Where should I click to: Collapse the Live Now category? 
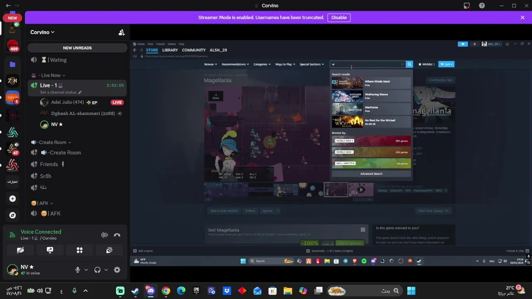point(48,75)
